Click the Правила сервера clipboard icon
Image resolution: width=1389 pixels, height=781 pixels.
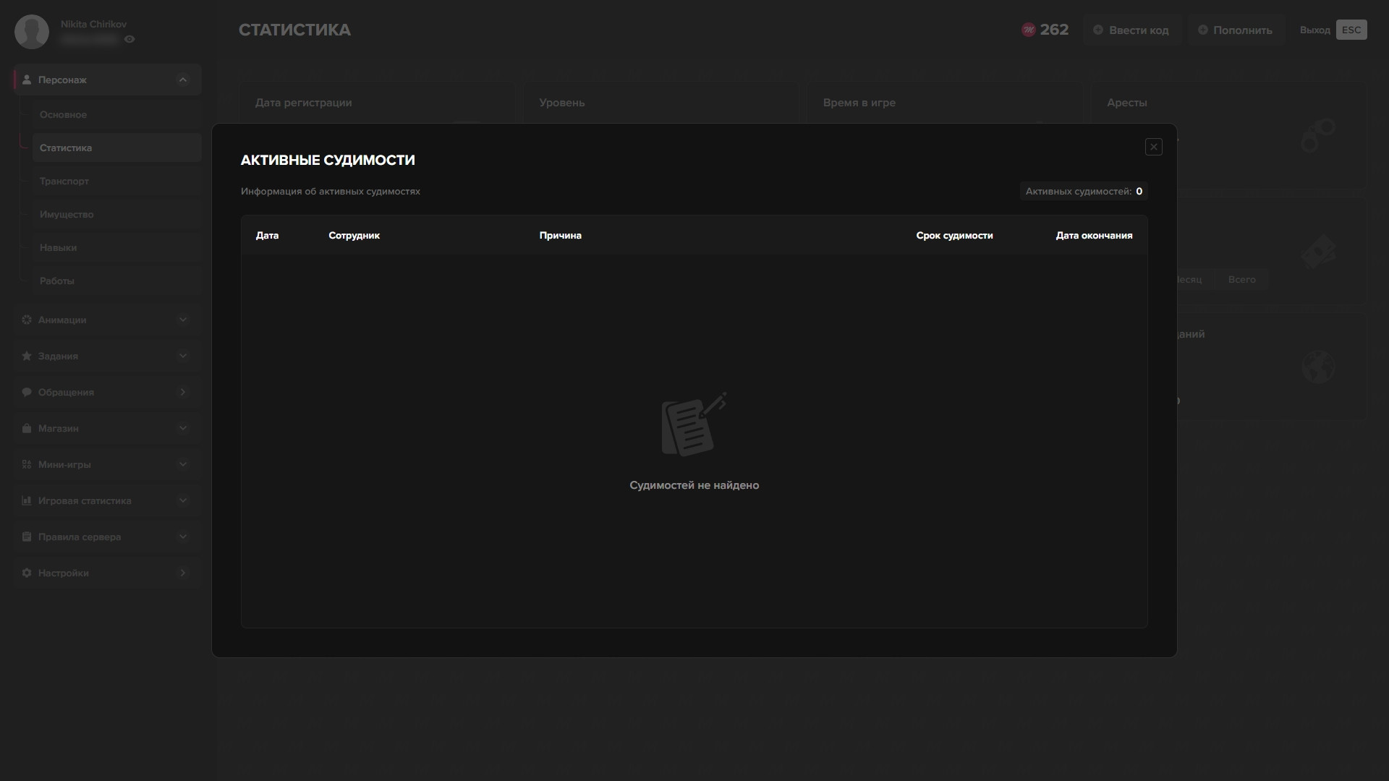(27, 537)
